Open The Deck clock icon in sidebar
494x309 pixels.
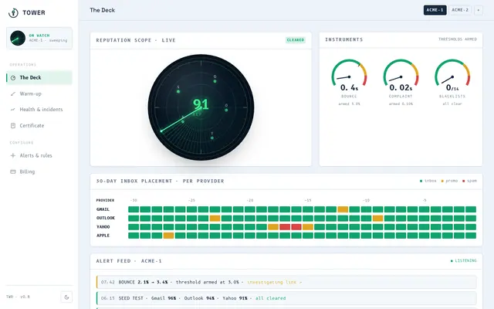(13, 78)
